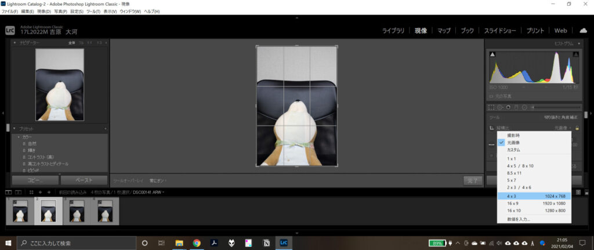Add a new preset with plus icon
The height and width of the screenshot is (250, 594).
point(106,129)
